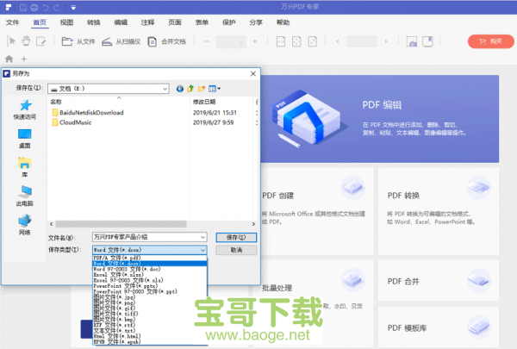
Task: Choose PowerPoint (*.pptx) file type
Action: point(150,286)
